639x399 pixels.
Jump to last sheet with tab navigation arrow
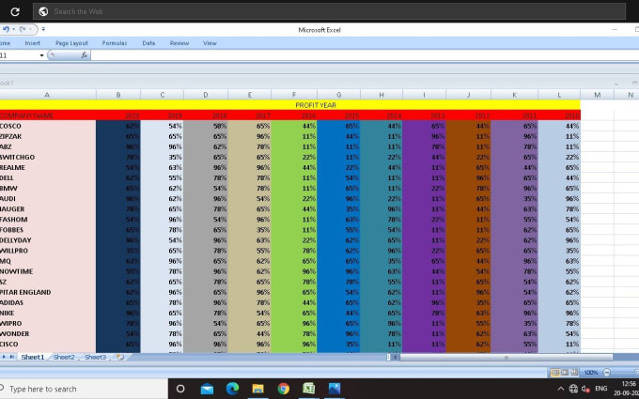click(12, 357)
